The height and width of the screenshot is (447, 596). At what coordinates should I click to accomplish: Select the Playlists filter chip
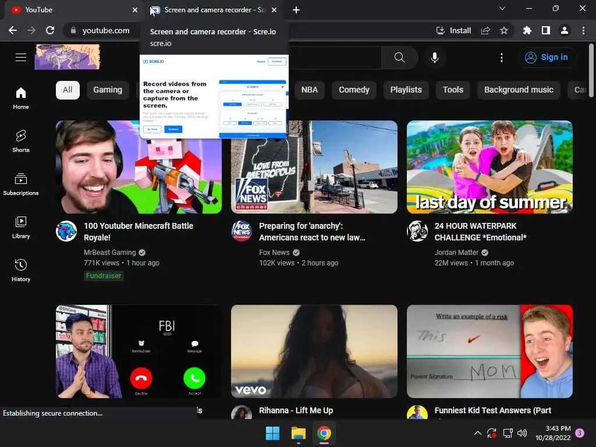[x=406, y=90]
